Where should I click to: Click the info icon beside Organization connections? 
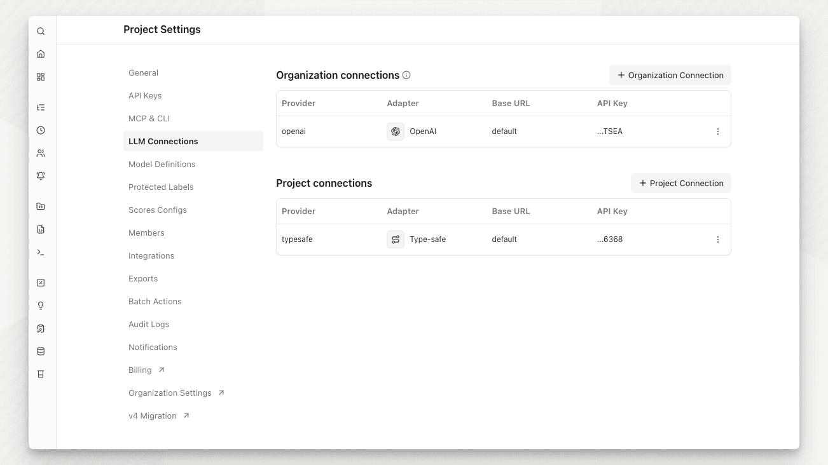point(406,75)
